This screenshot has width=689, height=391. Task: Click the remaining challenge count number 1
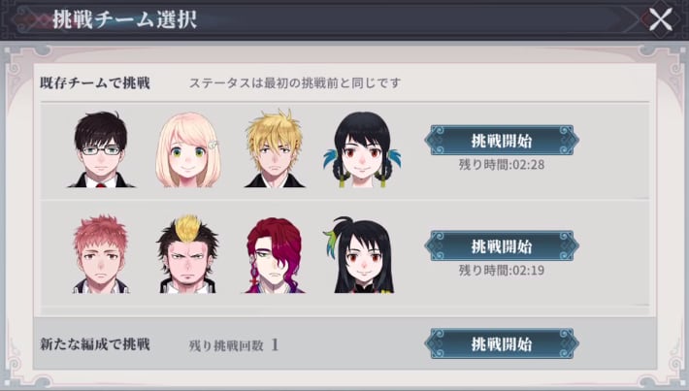275,345
